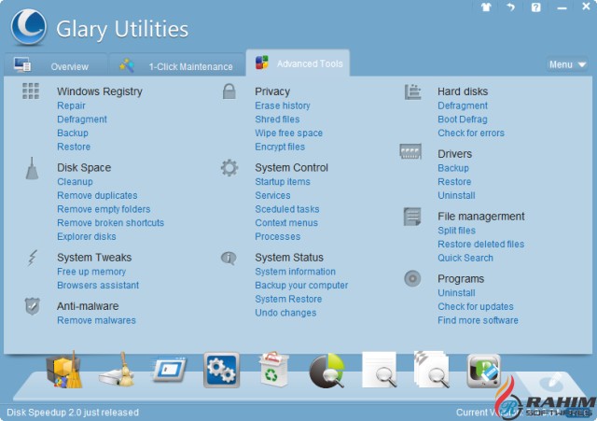
Task: Click the File management document icon
Action: coord(412,217)
